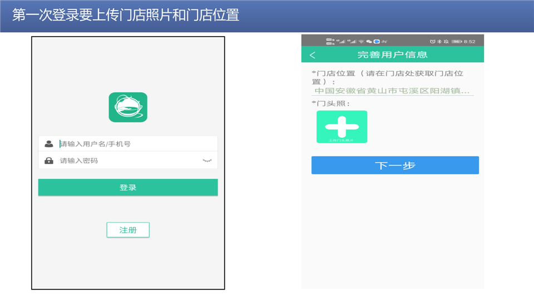
Task: Click the 完善用户信息 header title
Action: point(392,55)
